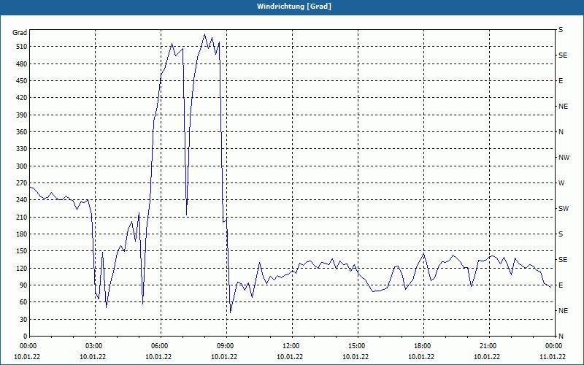Pick the 390 y-axis tick label
Viewport: 584px width, 365px height.
(x=22, y=115)
